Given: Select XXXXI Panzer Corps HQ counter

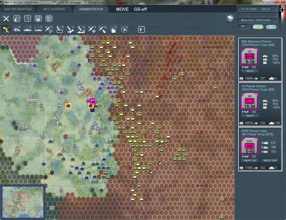Looking at the screenshot, I should tap(249, 146).
